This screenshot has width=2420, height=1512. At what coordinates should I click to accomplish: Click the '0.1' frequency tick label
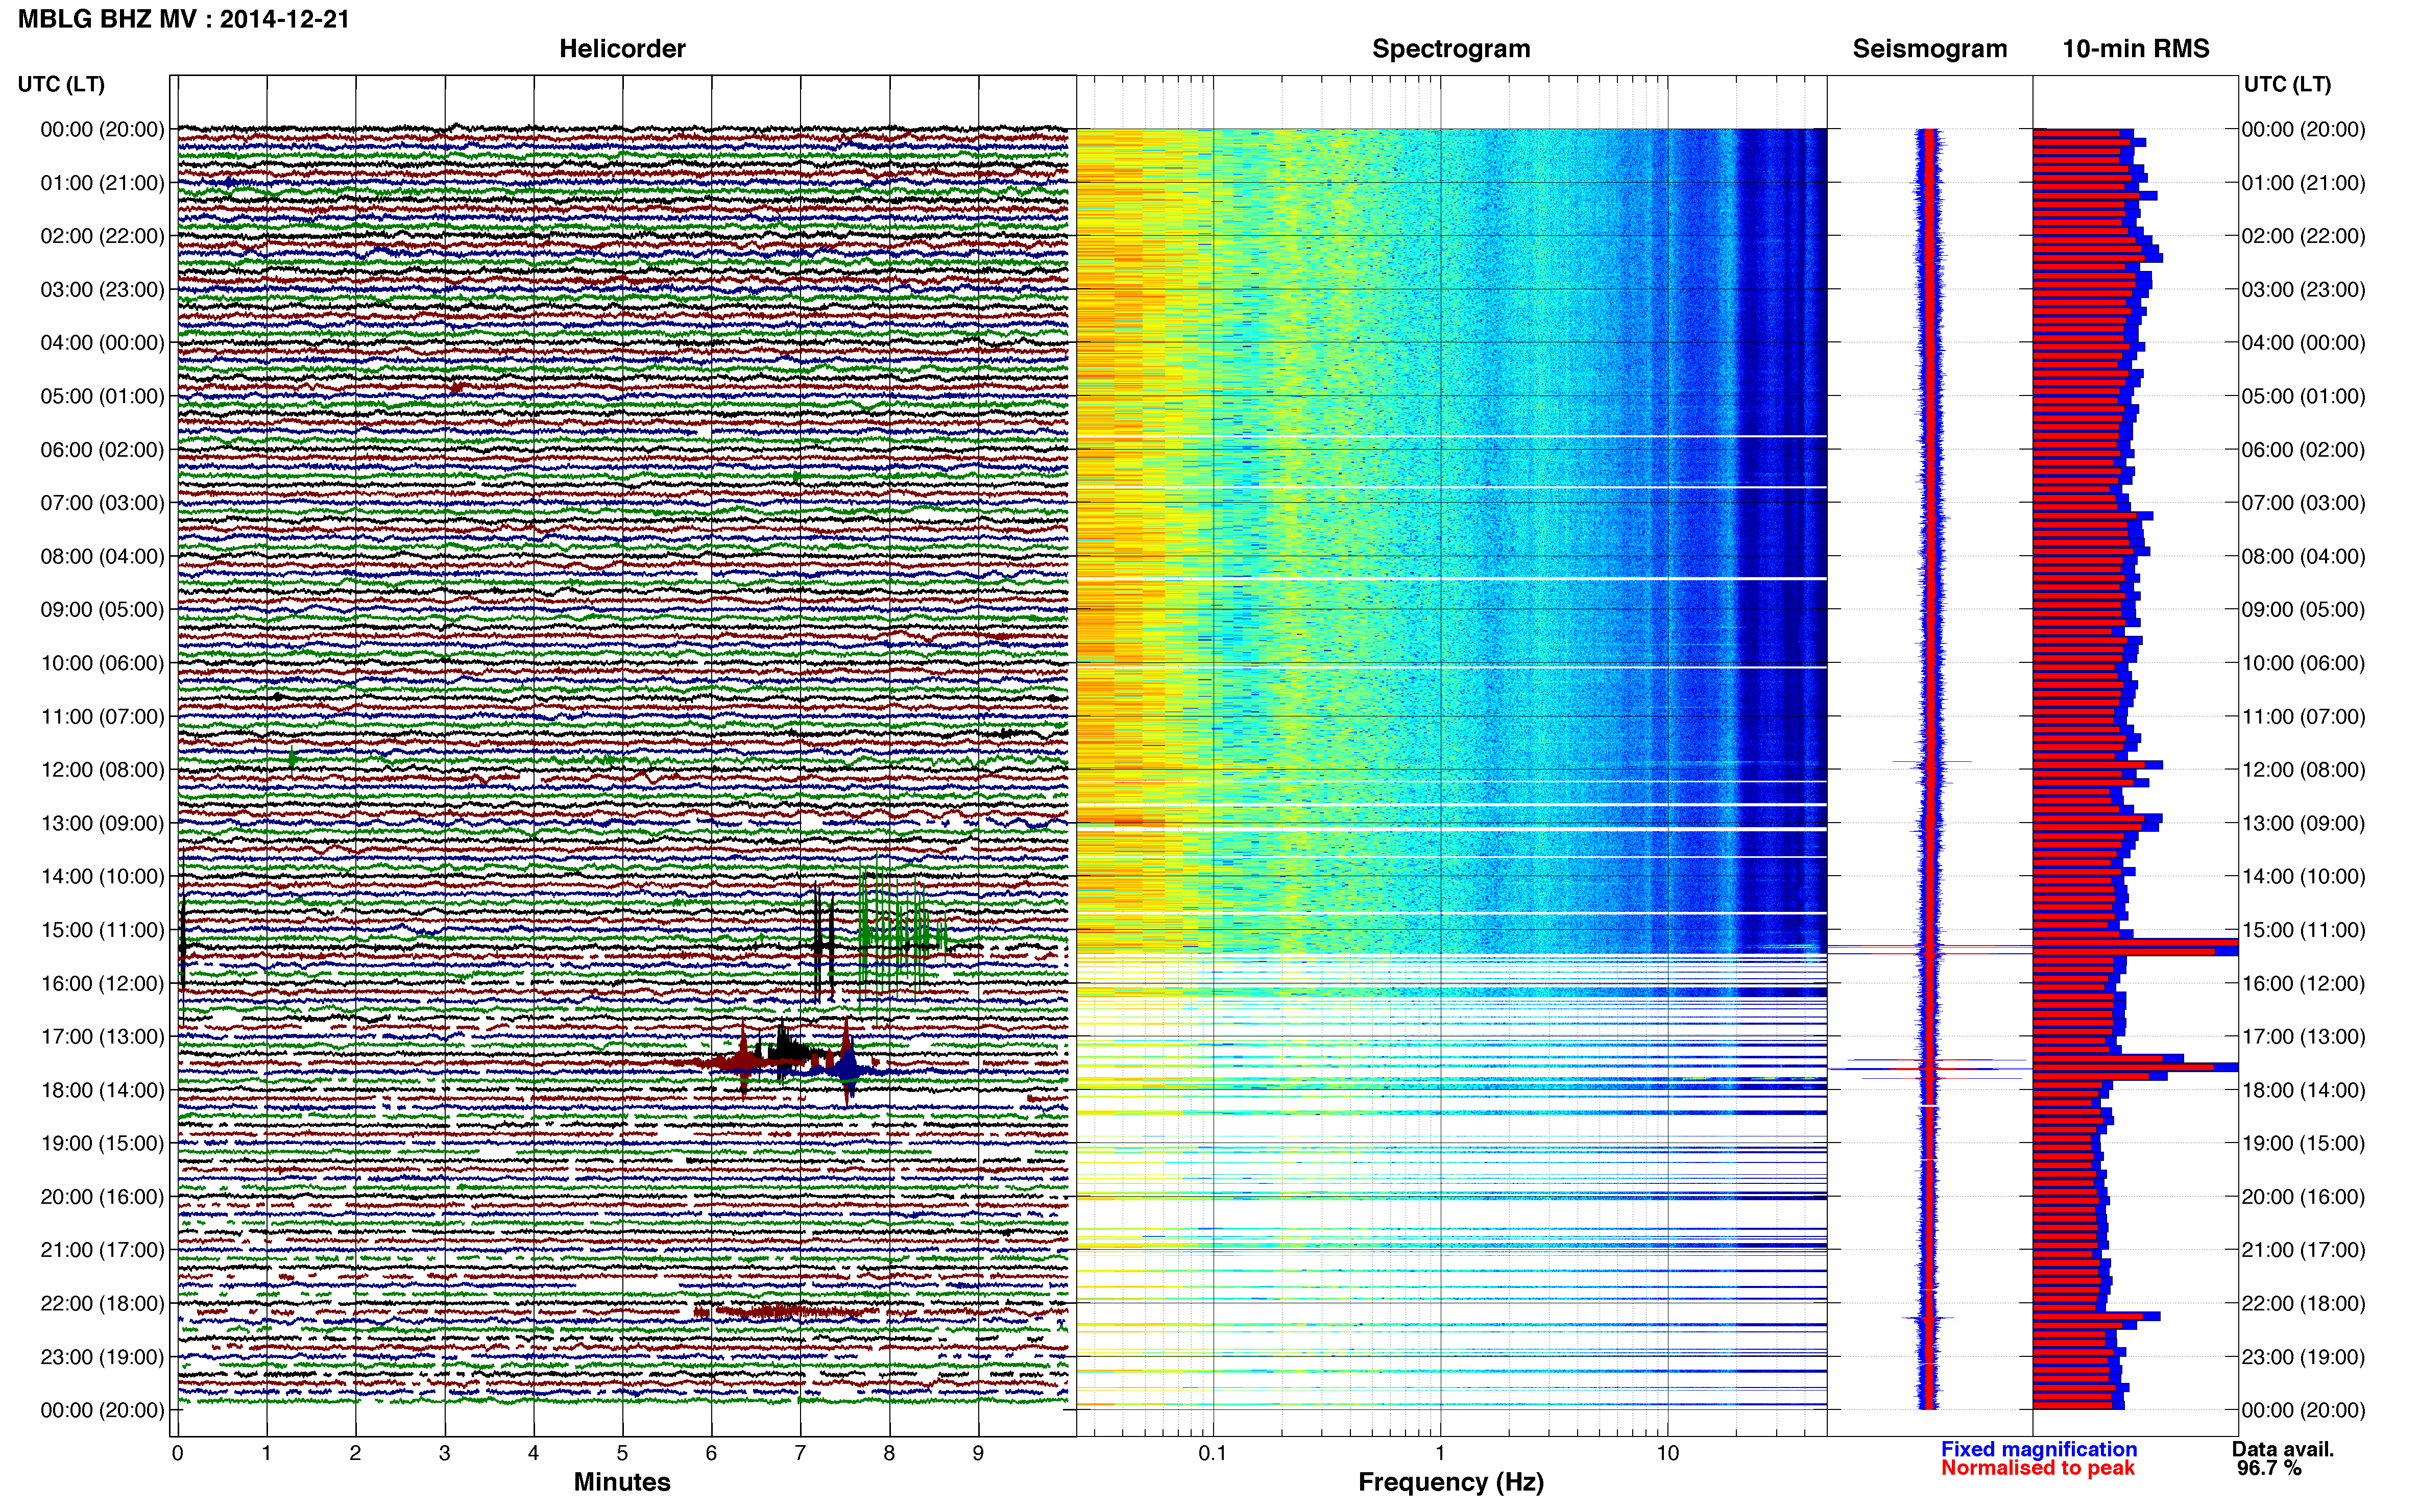click(1213, 1453)
